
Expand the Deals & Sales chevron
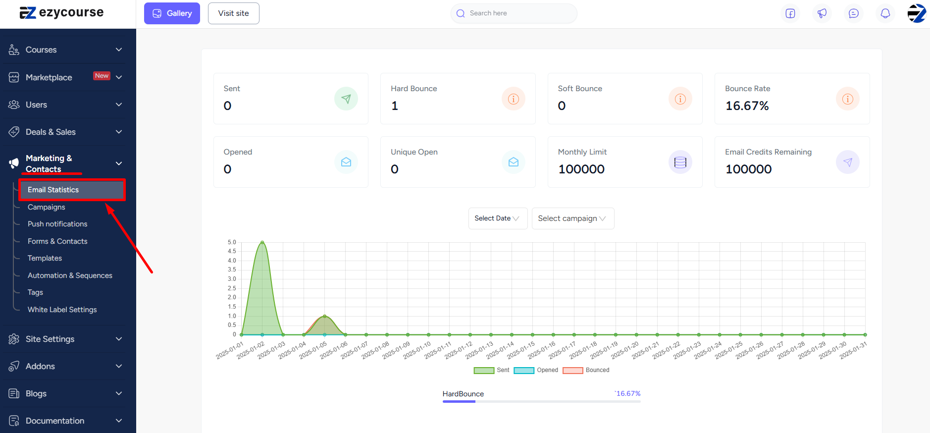click(119, 132)
